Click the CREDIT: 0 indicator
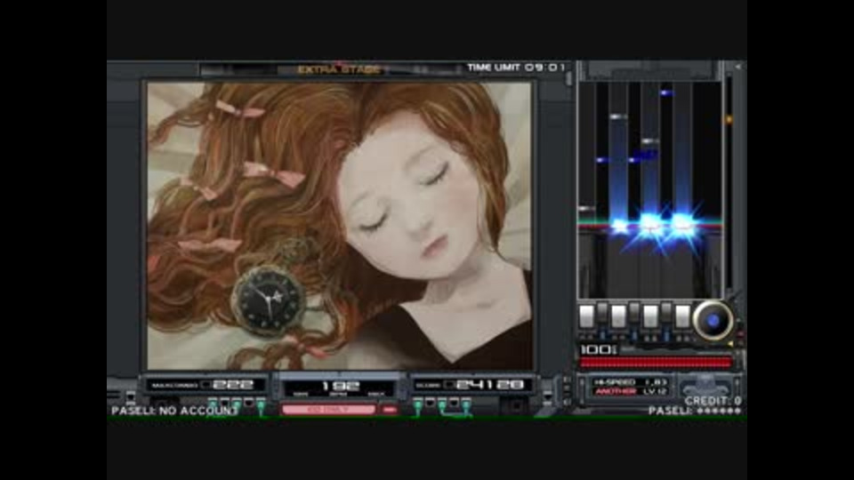Image resolution: width=854 pixels, height=480 pixels. tap(713, 401)
